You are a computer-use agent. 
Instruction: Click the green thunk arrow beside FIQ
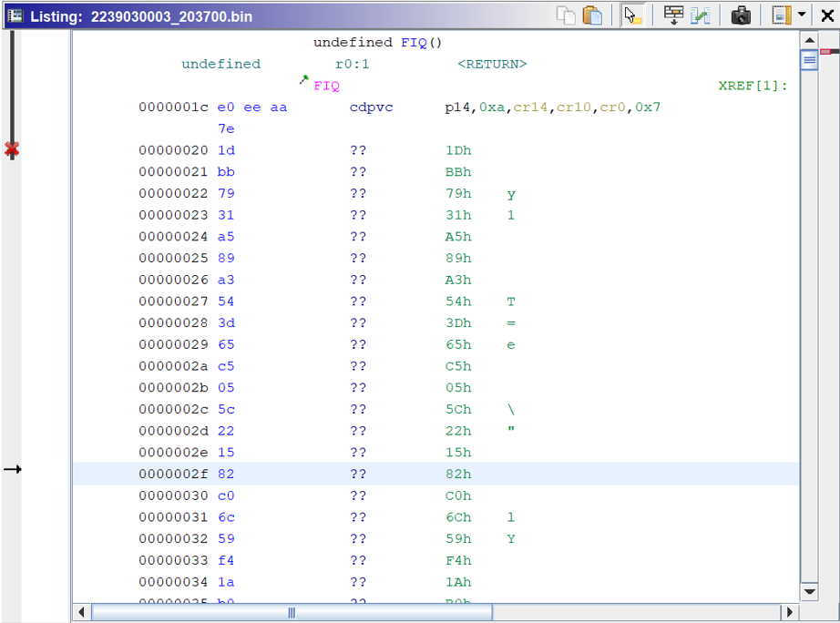pyautogui.click(x=303, y=81)
